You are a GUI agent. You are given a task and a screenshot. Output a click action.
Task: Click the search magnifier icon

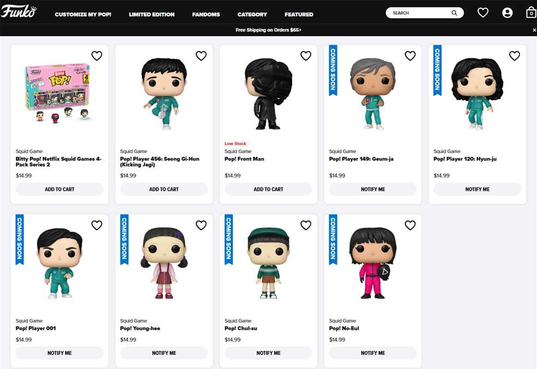point(454,13)
